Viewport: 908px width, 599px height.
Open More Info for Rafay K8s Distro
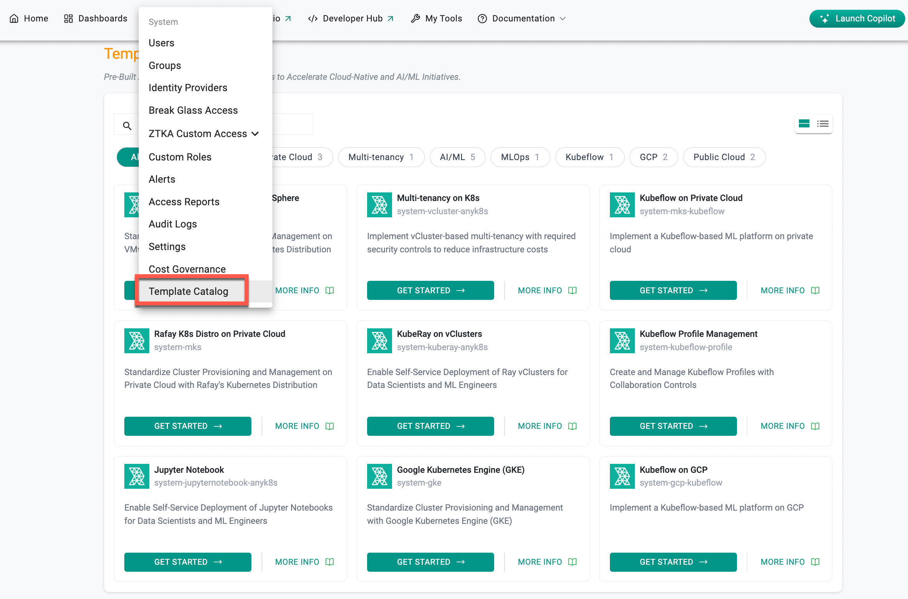click(304, 426)
